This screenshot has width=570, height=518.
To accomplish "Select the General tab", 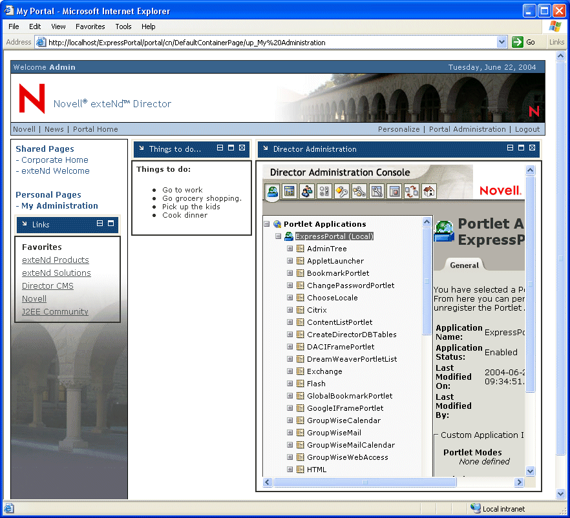I will pyautogui.click(x=464, y=265).
